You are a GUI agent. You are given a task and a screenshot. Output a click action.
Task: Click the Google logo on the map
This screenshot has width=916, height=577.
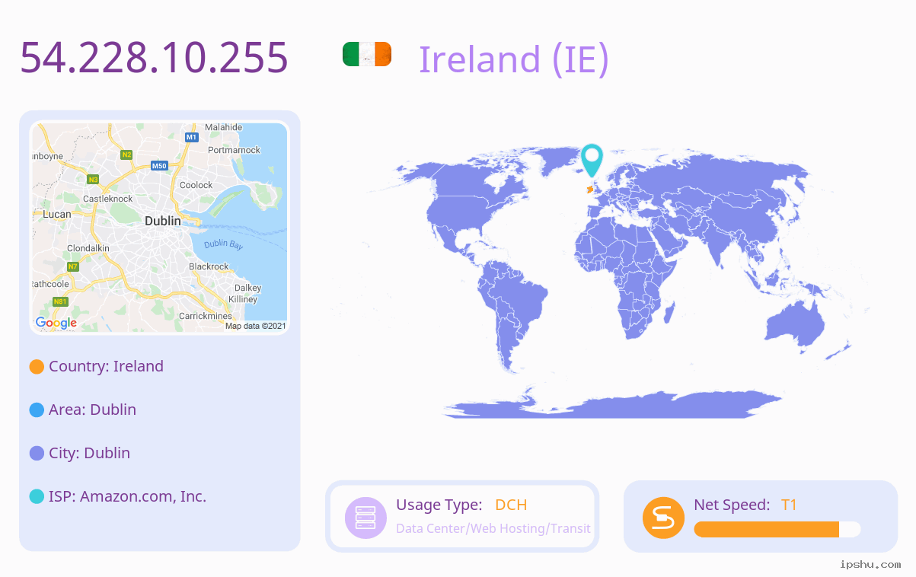pyautogui.click(x=56, y=323)
